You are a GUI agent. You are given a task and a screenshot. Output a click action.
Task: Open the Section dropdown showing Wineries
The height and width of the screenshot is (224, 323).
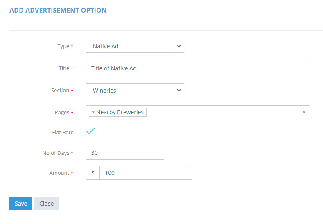pos(135,90)
